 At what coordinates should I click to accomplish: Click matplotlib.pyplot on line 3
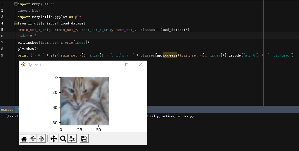(x=49, y=17)
